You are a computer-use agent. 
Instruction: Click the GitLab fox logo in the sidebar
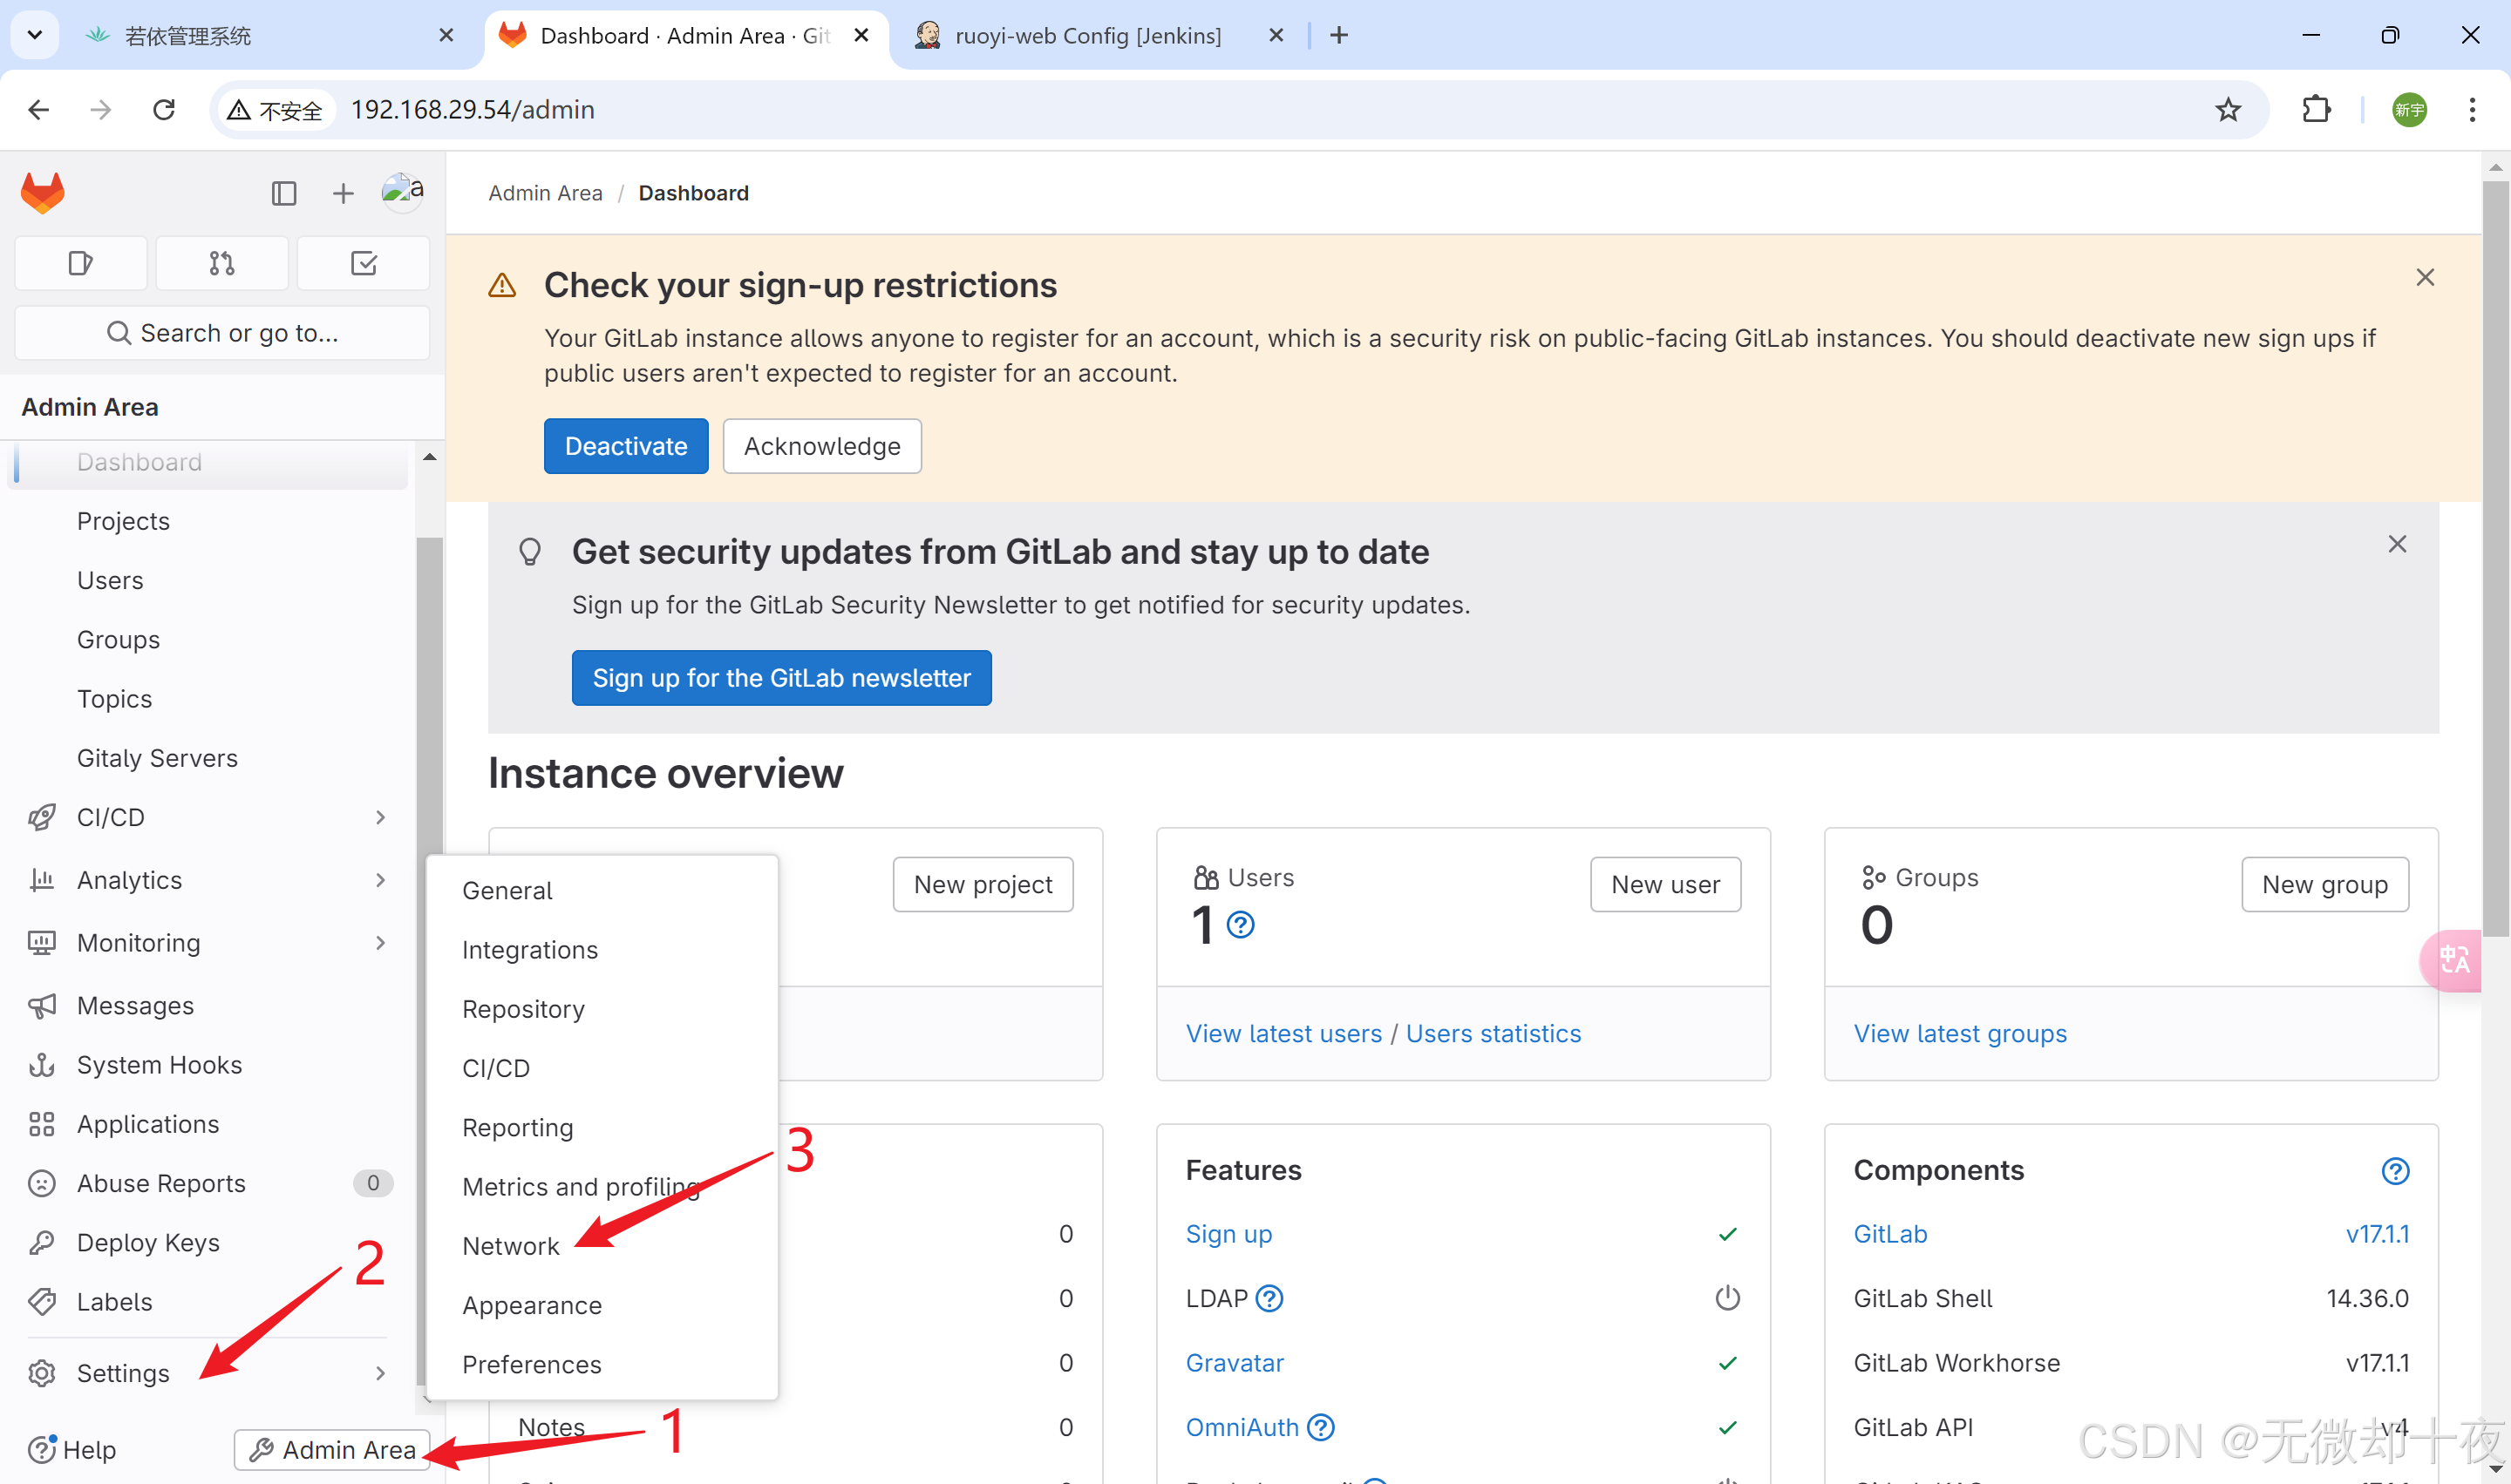click(x=42, y=192)
